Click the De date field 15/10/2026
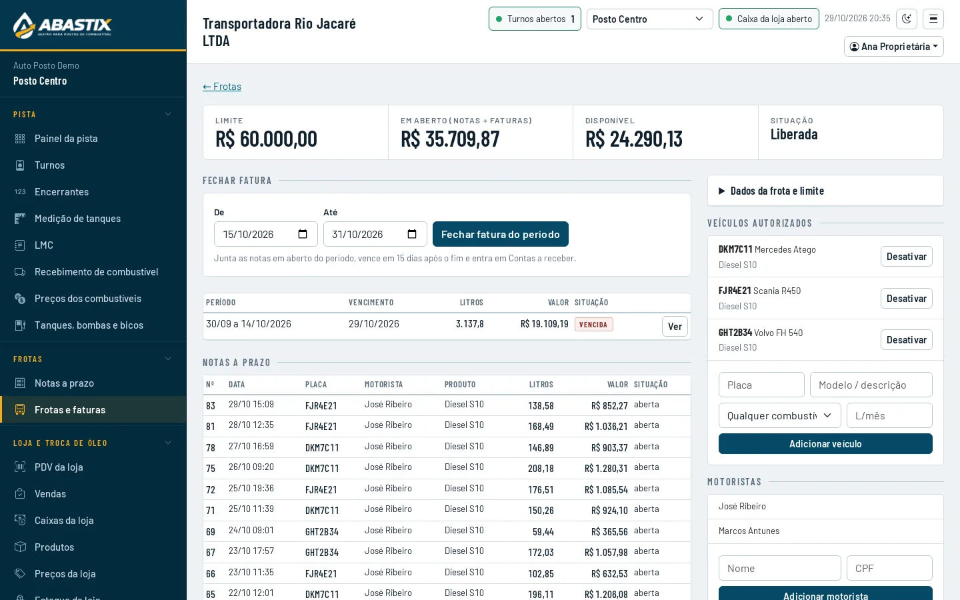Screen dimensions: 960x600 click(x=266, y=234)
